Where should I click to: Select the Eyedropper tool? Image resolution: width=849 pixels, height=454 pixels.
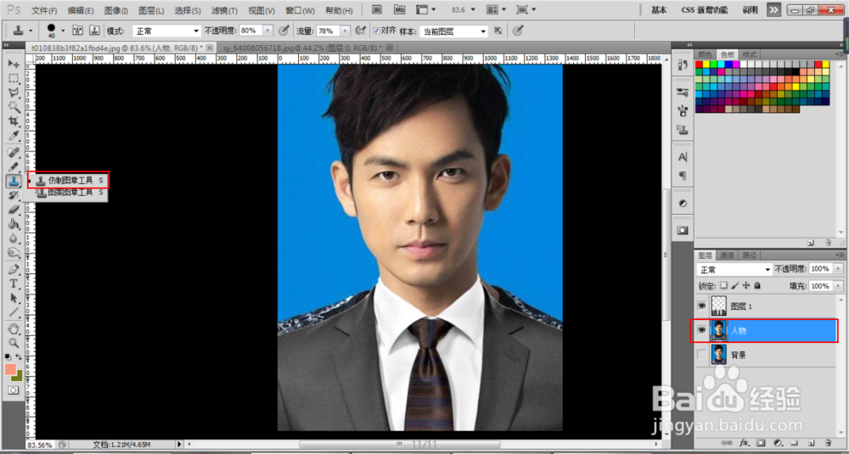(14, 135)
